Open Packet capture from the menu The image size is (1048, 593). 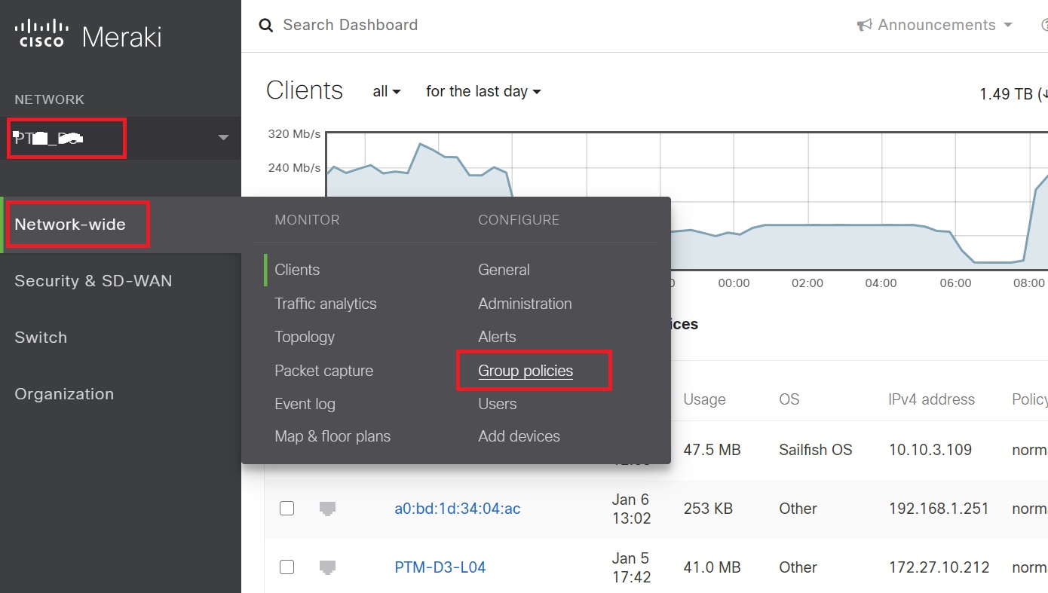point(324,371)
